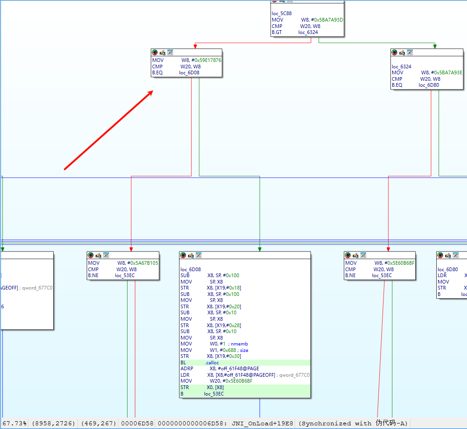Click Synchronized with 伪代码-A status text
The height and width of the screenshot is (429, 467).
[353, 423]
